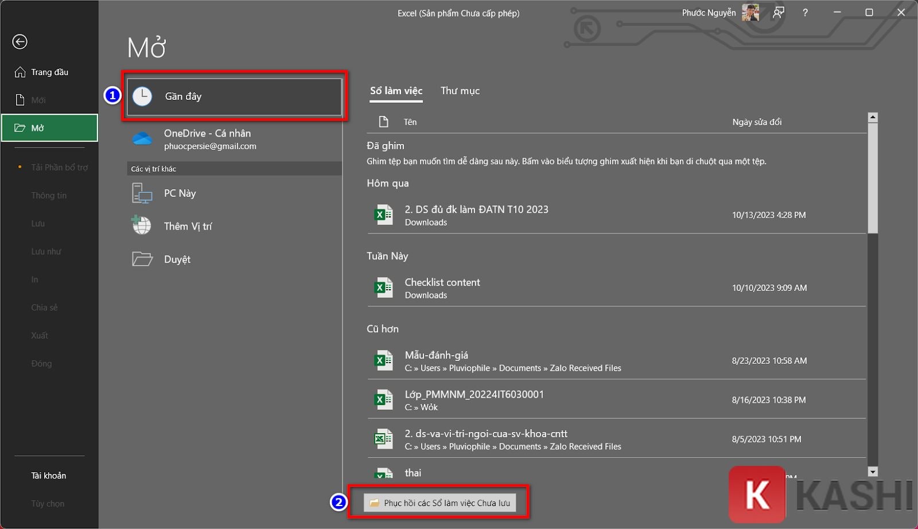Viewport: 918px width, 529px height.
Task: Click file list scrollbar down arrow
Action: click(873, 472)
